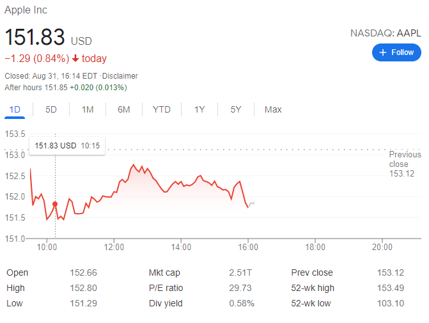Select the YTD range tab

tap(162, 109)
